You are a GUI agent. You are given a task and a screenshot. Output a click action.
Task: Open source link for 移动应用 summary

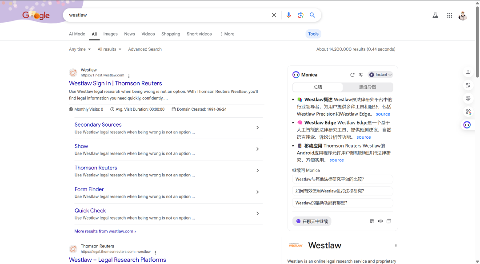click(337, 160)
